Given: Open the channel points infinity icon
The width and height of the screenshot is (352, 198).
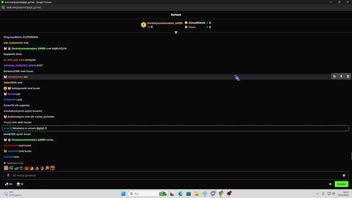Looking at the screenshot, I should coord(9,184).
